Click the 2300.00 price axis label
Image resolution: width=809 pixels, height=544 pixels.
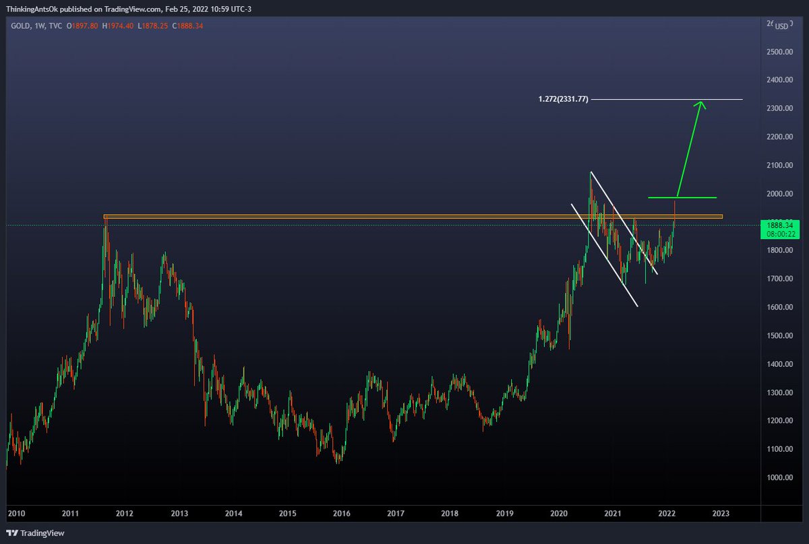pos(779,108)
